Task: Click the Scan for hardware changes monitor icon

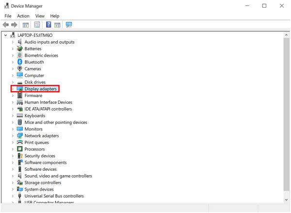Action: click(69, 25)
